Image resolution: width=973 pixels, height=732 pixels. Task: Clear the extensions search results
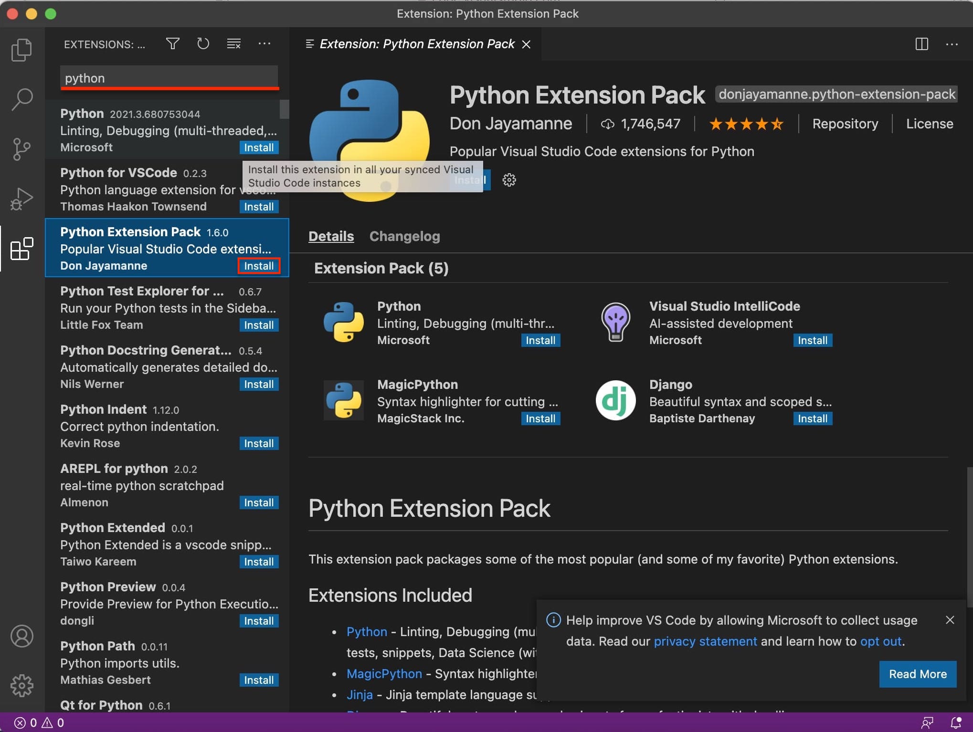pos(234,44)
